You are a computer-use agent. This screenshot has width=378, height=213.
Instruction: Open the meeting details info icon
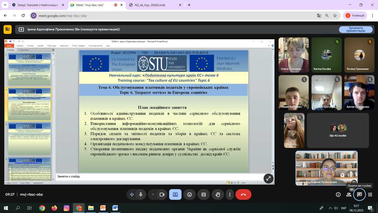(338, 195)
